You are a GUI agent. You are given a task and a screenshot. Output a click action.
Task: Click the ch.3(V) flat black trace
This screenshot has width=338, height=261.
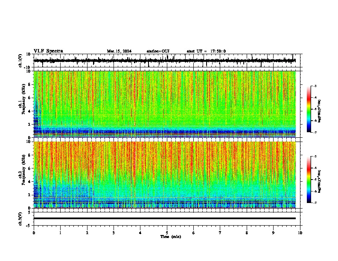(165, 218)
